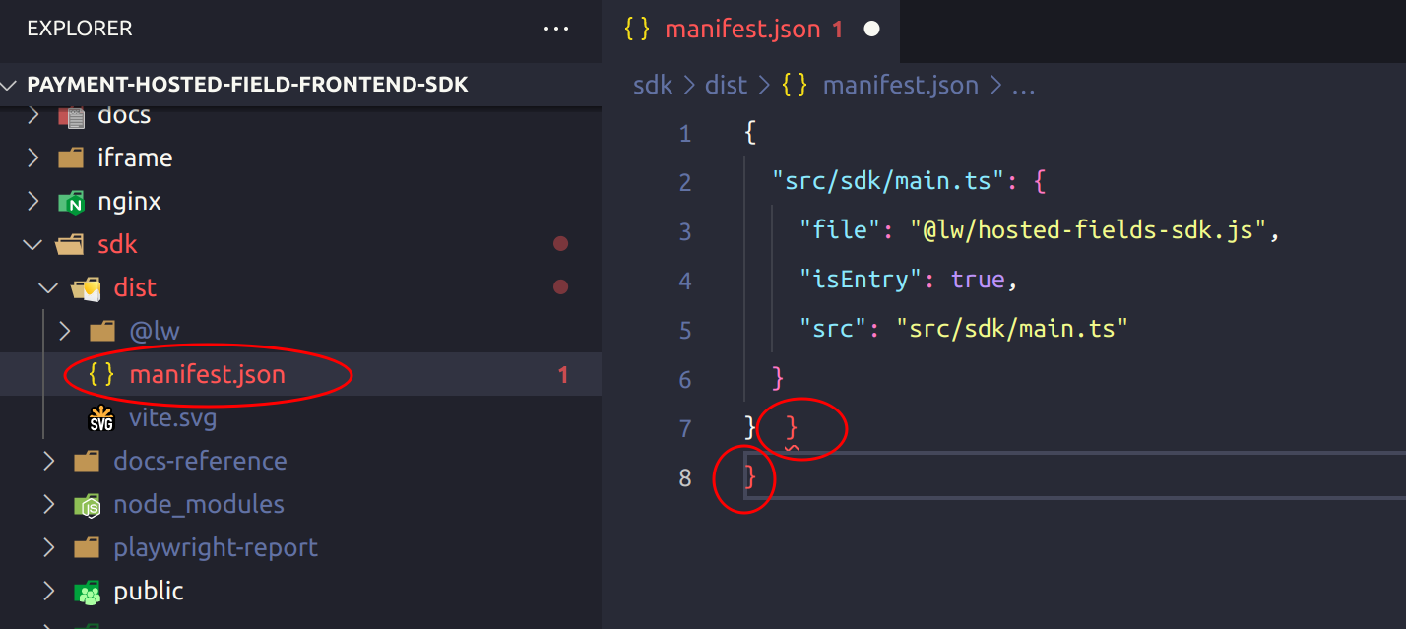The height and width of the screenshot is (629, 1406).
Task: Click error count badge on manifest.json row
Action: pos(563,375)
